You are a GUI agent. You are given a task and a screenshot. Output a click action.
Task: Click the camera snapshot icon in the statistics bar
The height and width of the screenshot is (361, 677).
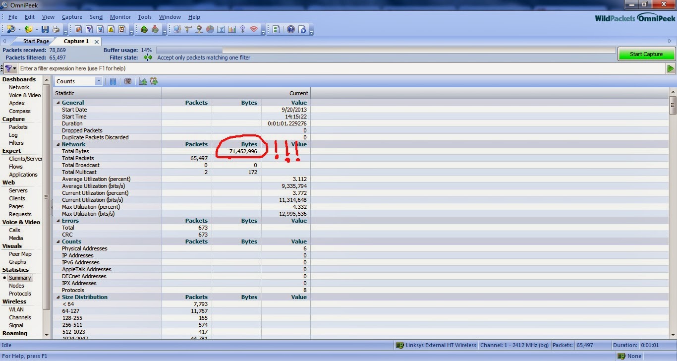128,81
